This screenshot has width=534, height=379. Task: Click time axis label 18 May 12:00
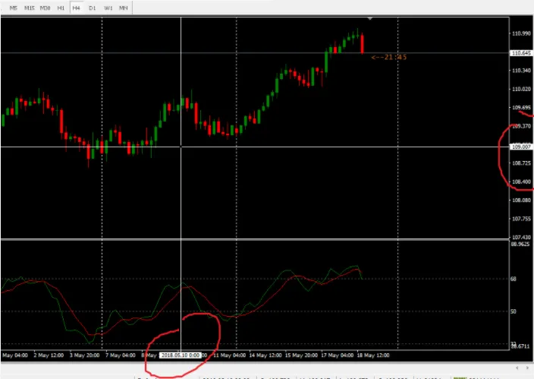(x=373, y=355)
